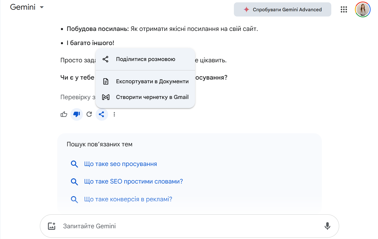The height and width of the screenshot is (239, 378).
Task: Click the Спробувати Gemini Advanced button
Action: pos(282,9)
